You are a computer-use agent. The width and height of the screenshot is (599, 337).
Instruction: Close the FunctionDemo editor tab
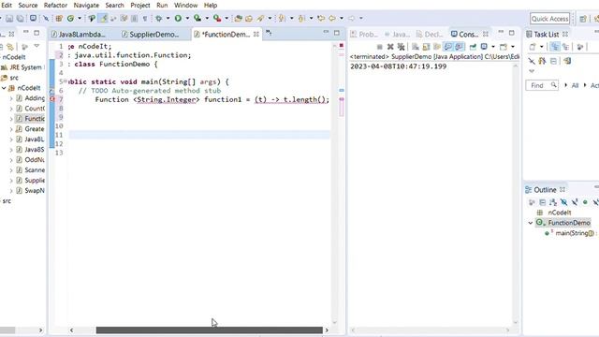click(x=256, y=35)
